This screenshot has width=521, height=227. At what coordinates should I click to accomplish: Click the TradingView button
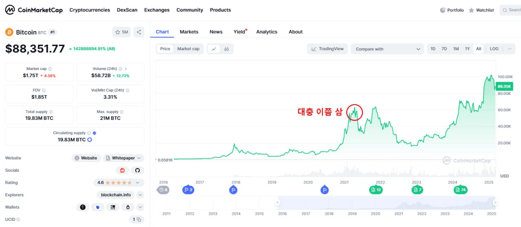click(327, 49)
